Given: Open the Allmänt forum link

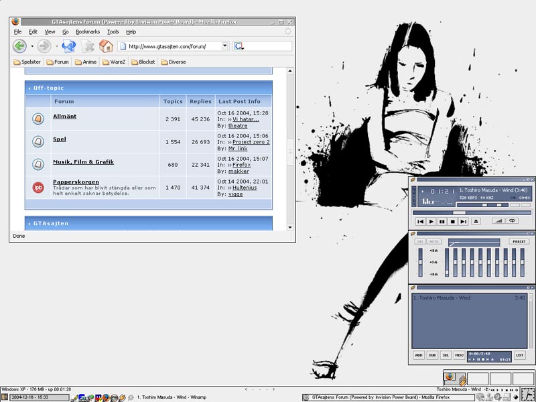Looking at the screenshot, I should click(x=64, y=117).
